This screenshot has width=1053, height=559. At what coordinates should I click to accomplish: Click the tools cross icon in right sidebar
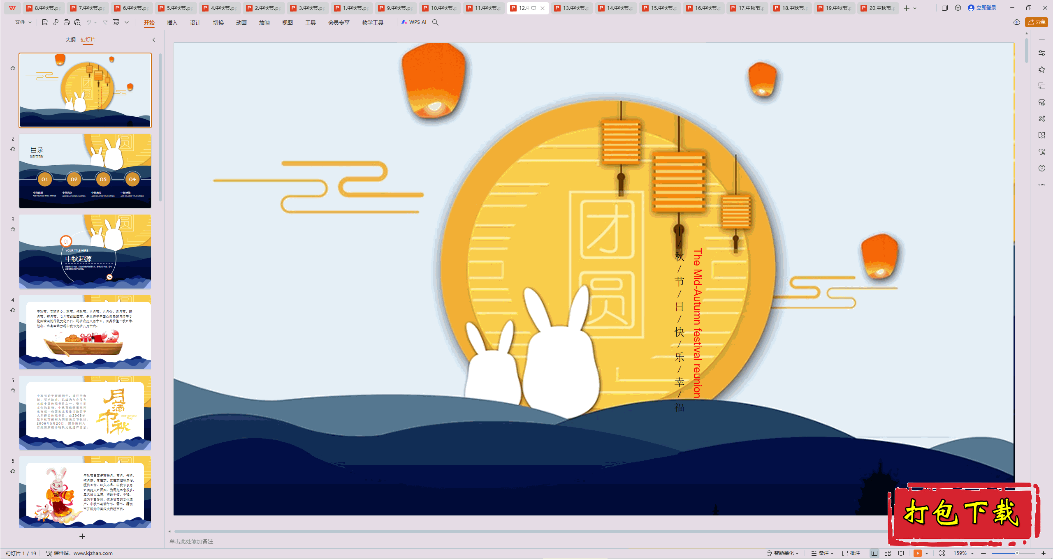pos(1042,119)
